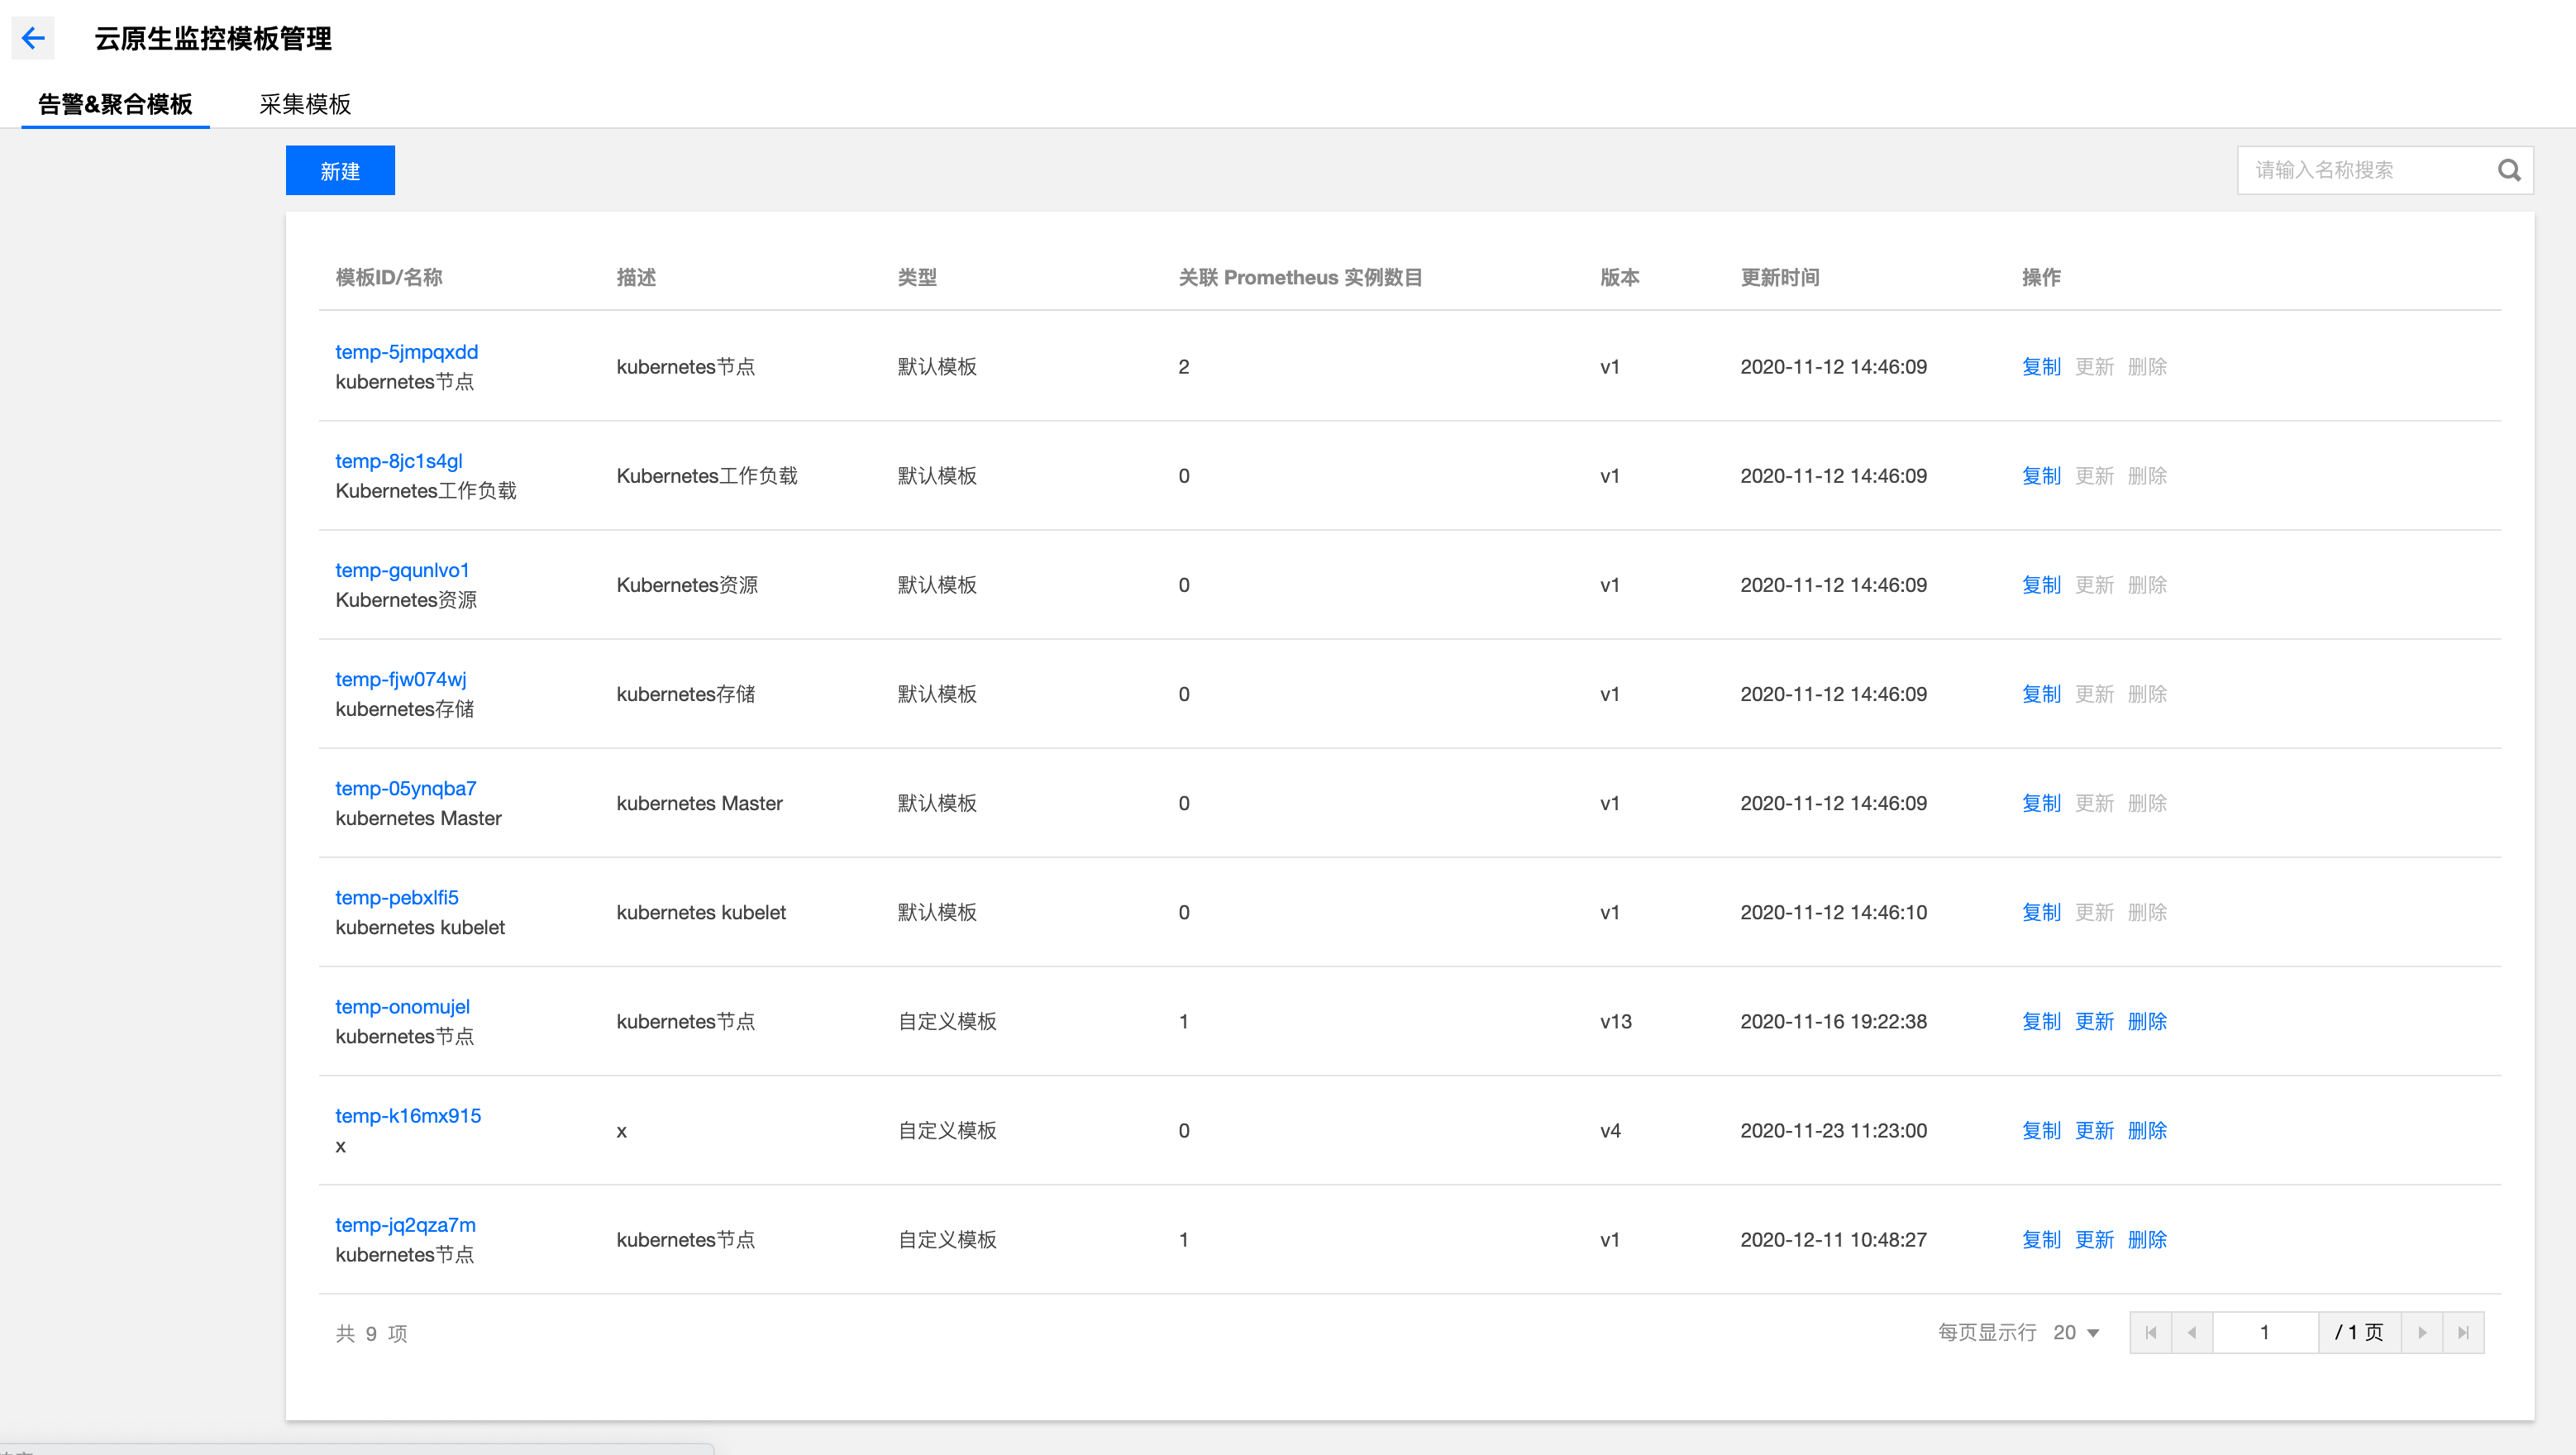Image resolution: width=2576 pixels, height=1455 pixels.
Task: Open template temp-05ynqba7 link
Action: coord(405,788)
